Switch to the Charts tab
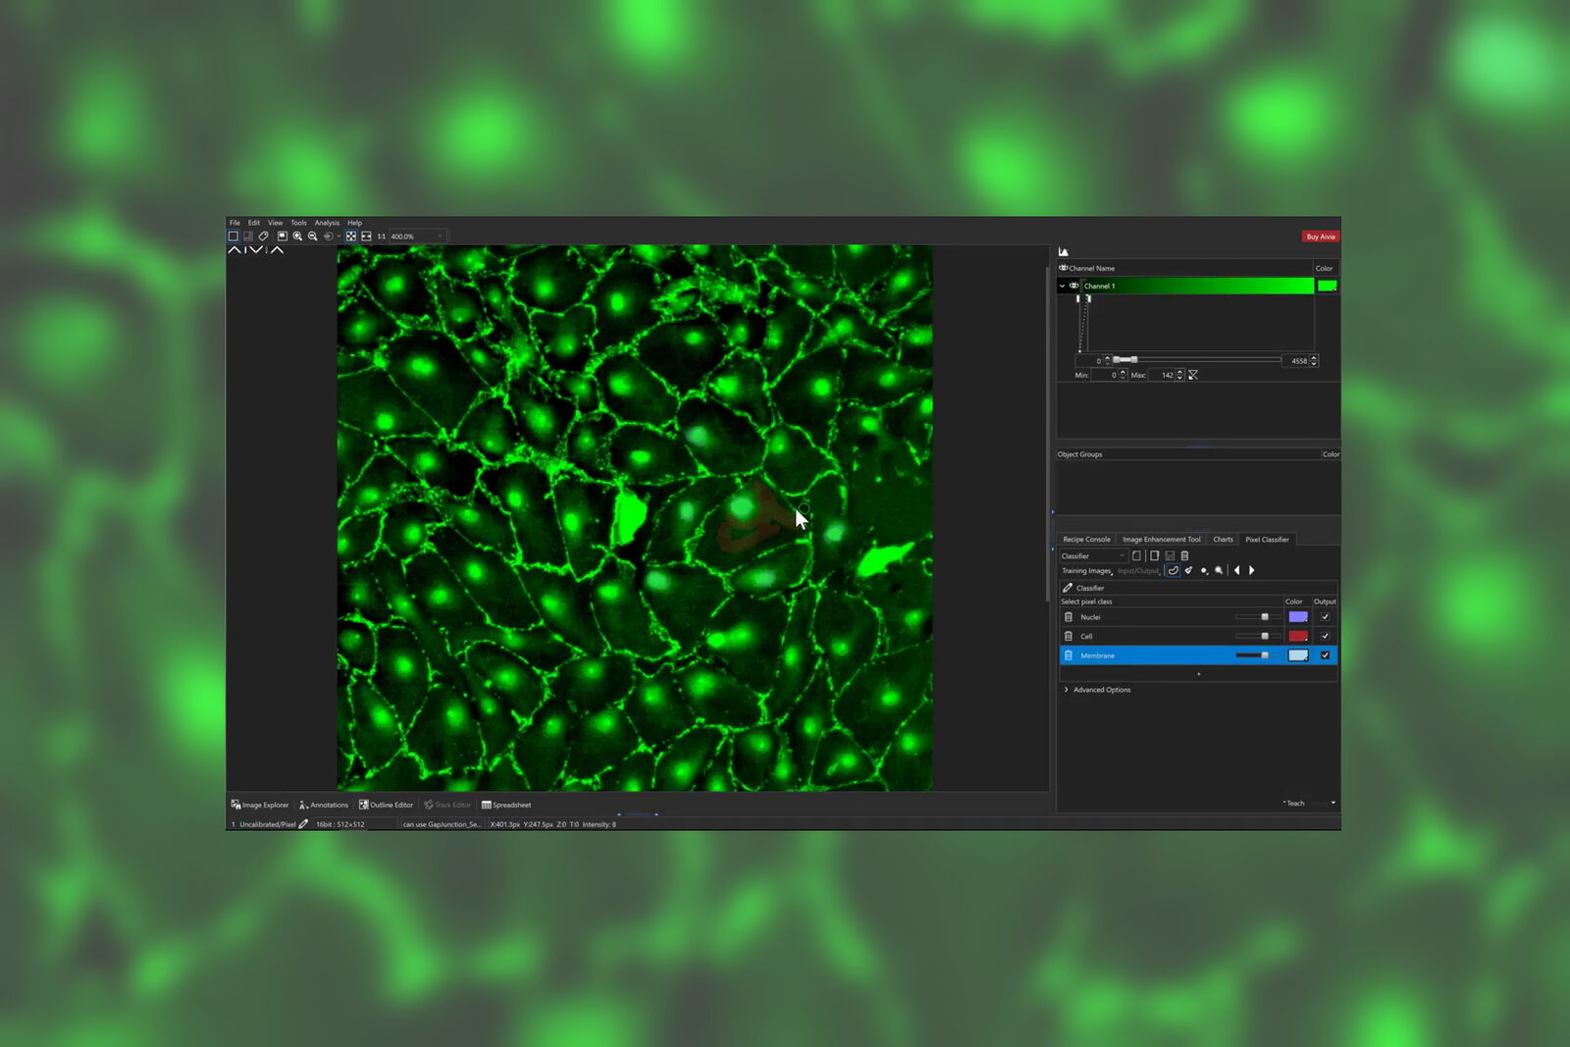This screenshot has width=1570, height=1047. pyautogui.click(x=1223, y=539)
